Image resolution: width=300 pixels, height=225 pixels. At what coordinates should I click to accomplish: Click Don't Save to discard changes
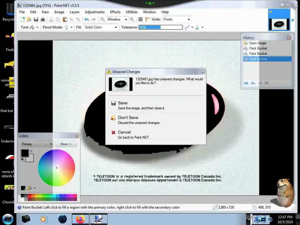point(156,120)
